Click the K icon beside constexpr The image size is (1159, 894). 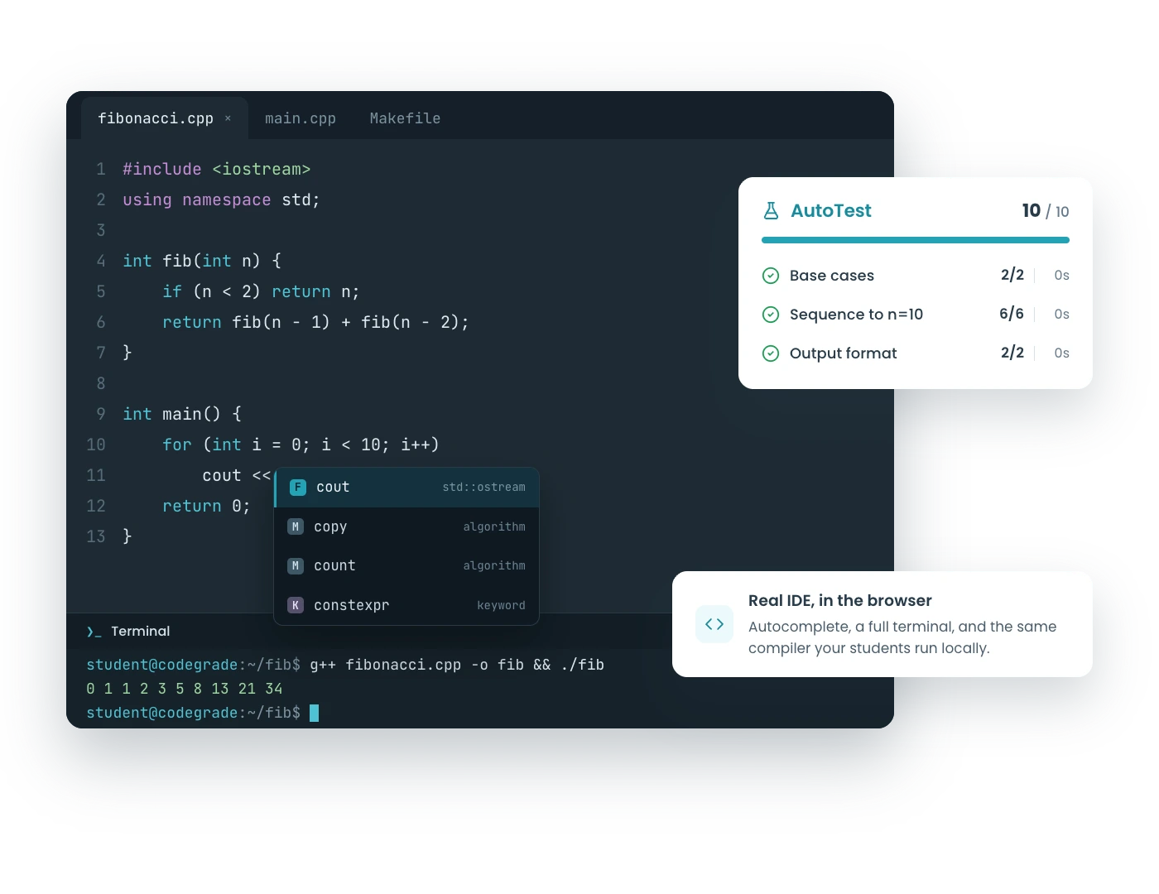pos(296,605)
